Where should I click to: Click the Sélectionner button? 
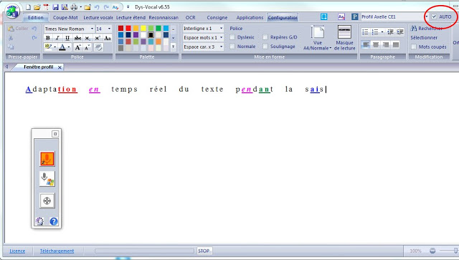(424, 37)
